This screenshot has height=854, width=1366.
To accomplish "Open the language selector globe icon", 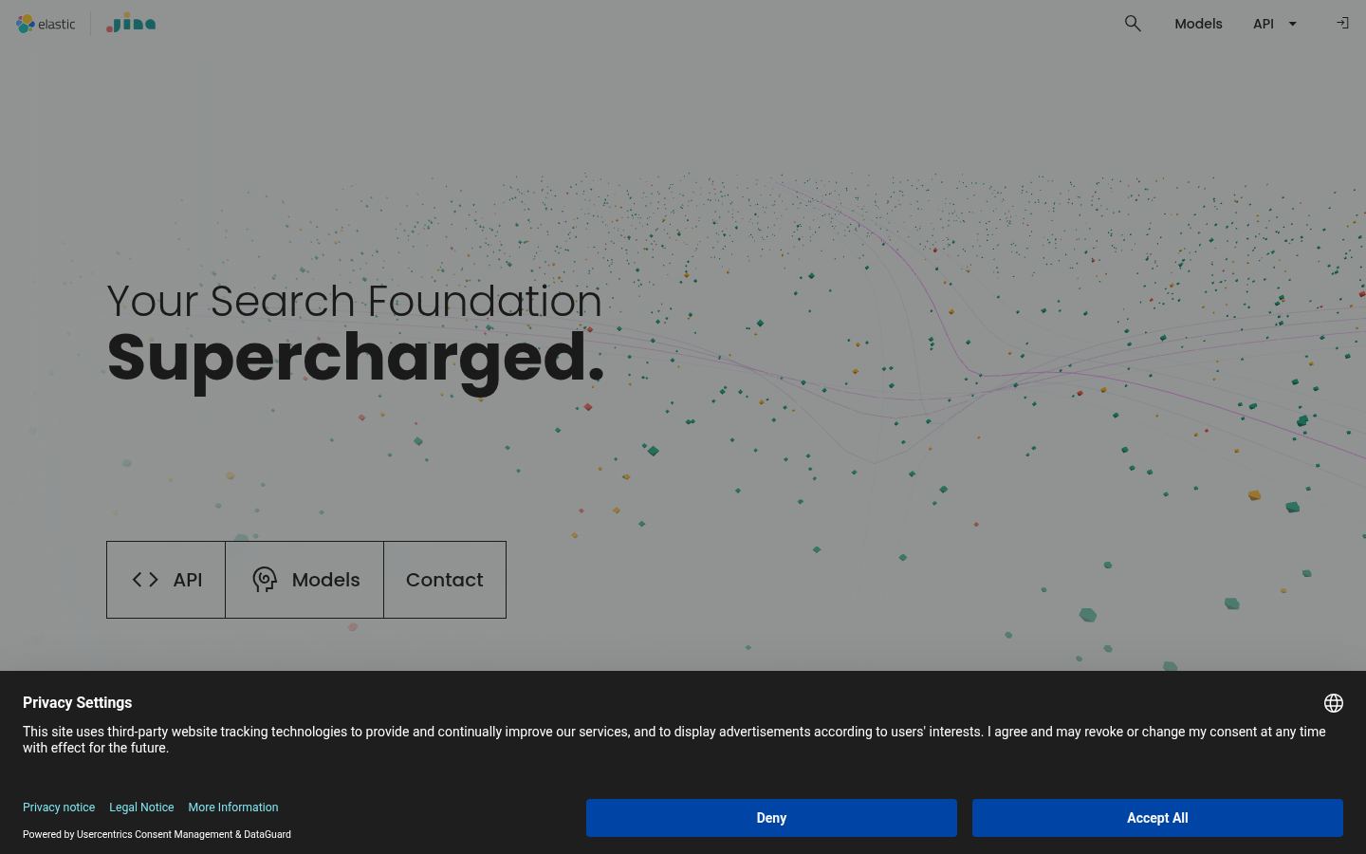I will [1334, 703].
